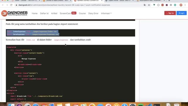Click the Index.vue inline code
The image size is (188, 106).
click(x=31, y=40)
